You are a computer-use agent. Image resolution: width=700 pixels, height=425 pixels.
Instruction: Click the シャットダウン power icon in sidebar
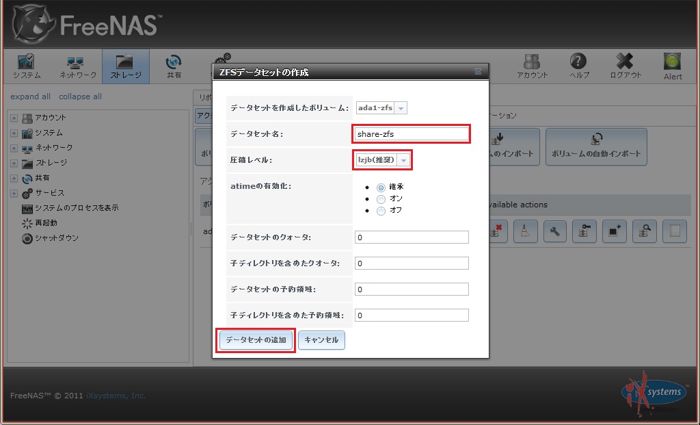click(x=27, y=239)
